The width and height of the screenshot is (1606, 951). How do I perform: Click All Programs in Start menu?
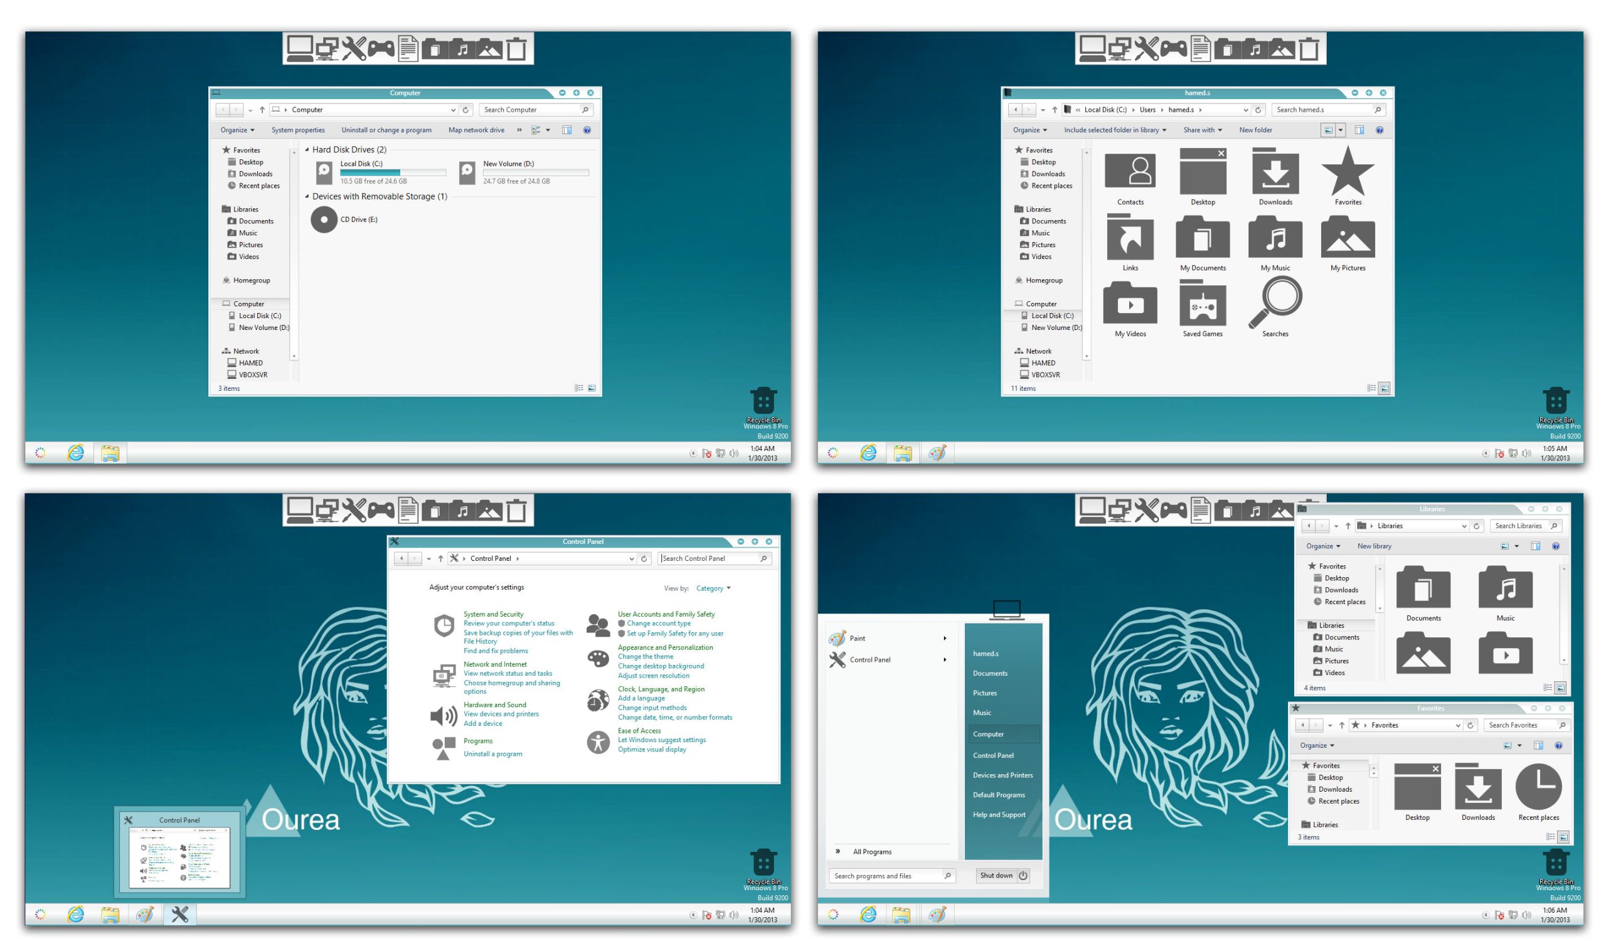pos(871,852)
